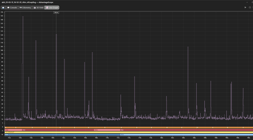This screenshot has height=140, width=253.
Task: Click the 100 label on the vertical axis
Action: [2, 51]
